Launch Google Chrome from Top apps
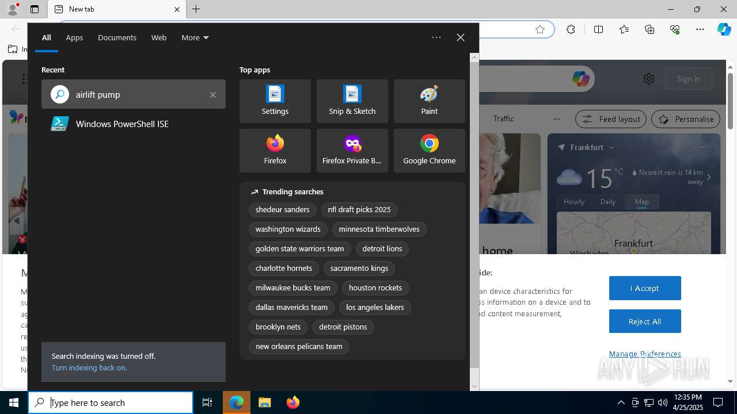 [430, 151]
